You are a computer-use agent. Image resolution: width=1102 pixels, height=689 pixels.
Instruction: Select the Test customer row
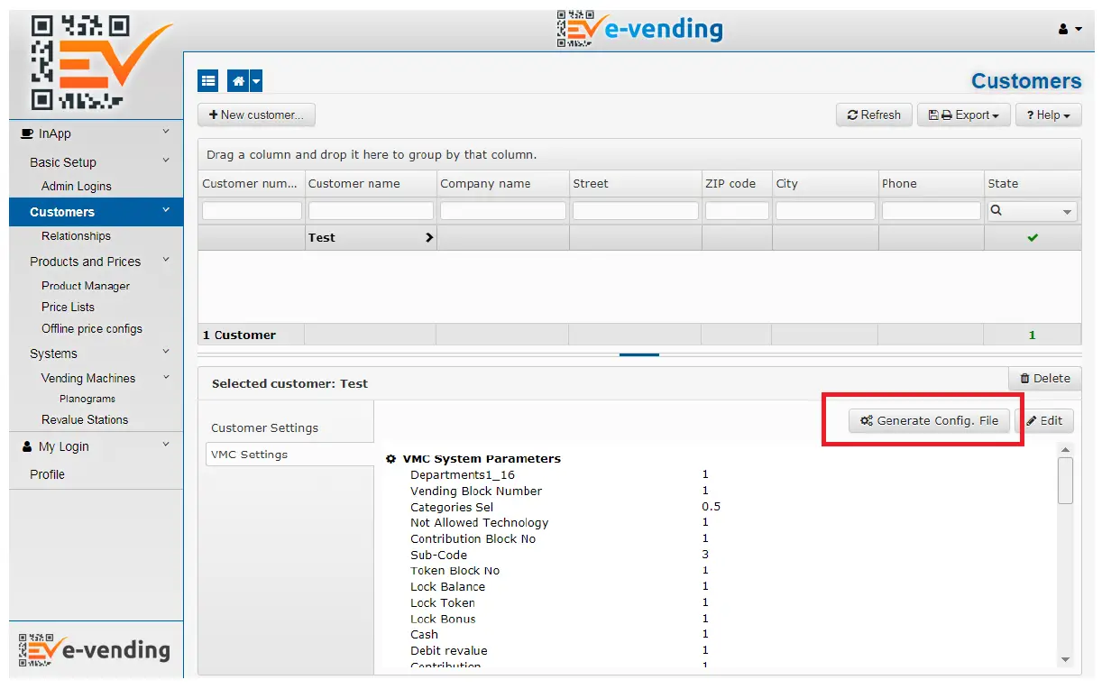639,238
